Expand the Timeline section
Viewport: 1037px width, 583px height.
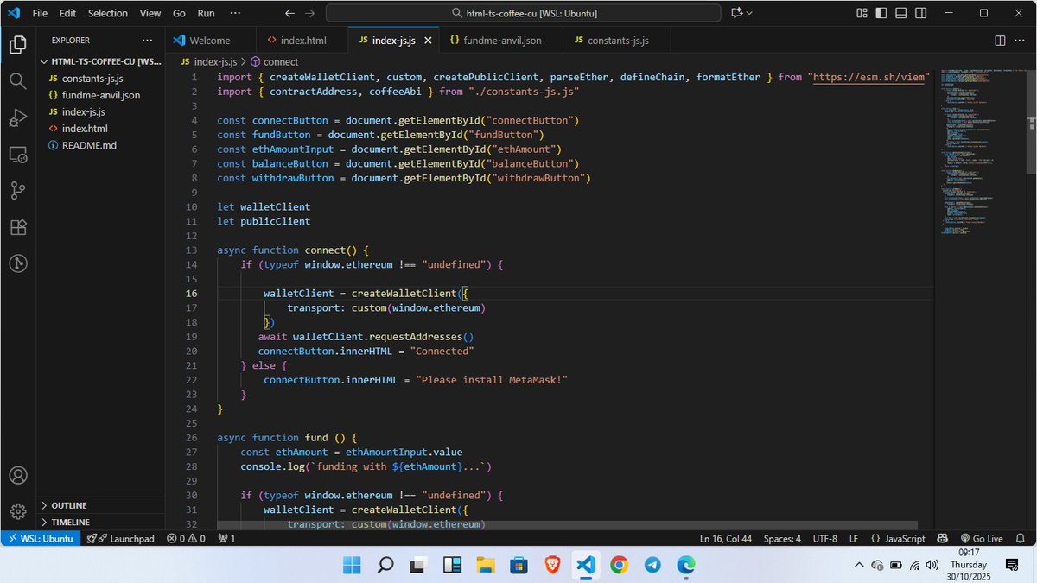point(102,523)
